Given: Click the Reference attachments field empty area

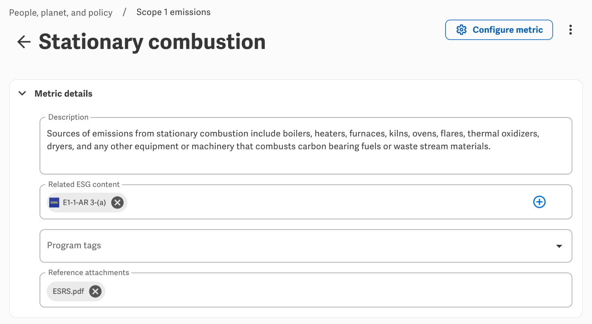Looking at the screenshot, I should coord(338,290).
